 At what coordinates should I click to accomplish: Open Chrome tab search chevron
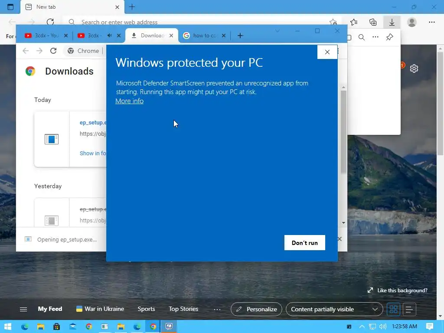click(277, 31)
